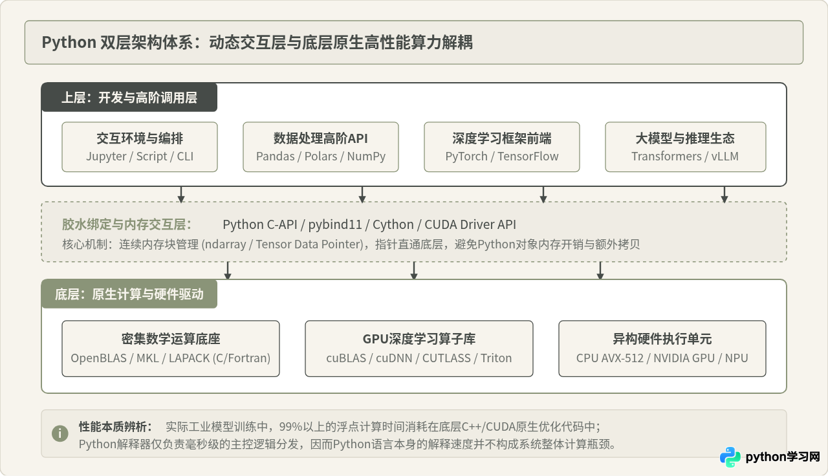The image size is (828, 476).
Task: Click the text PyTorch / TensorFlow
Action: click(x=502, y=157)
